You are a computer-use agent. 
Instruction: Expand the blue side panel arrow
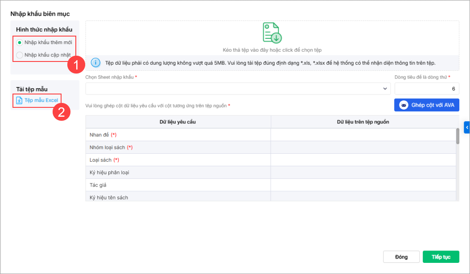(x=467, y=127)
